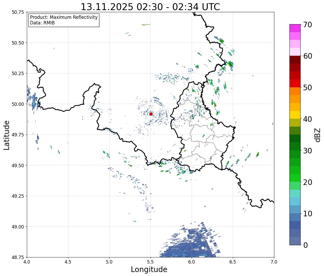Click the 0 tick label on colorbar
Screen dimensions: 324x276
tap(305, 245)
